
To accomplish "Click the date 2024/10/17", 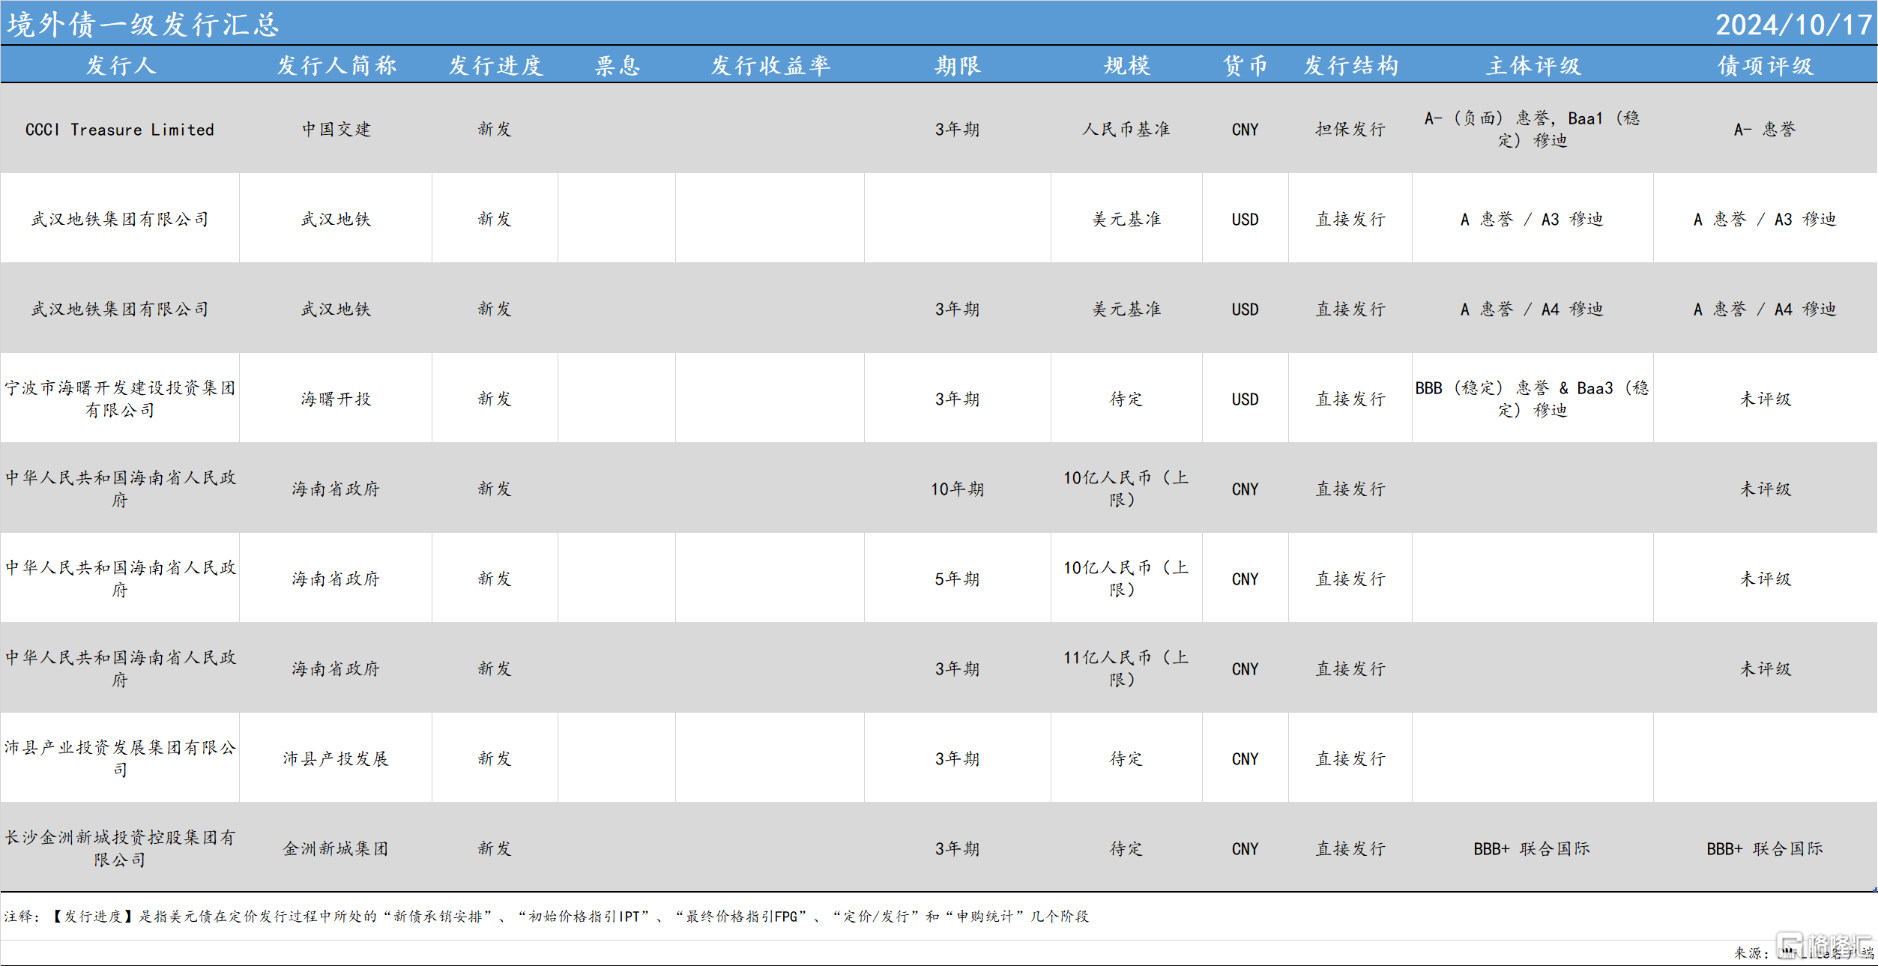I will (x=1794, y=25).
